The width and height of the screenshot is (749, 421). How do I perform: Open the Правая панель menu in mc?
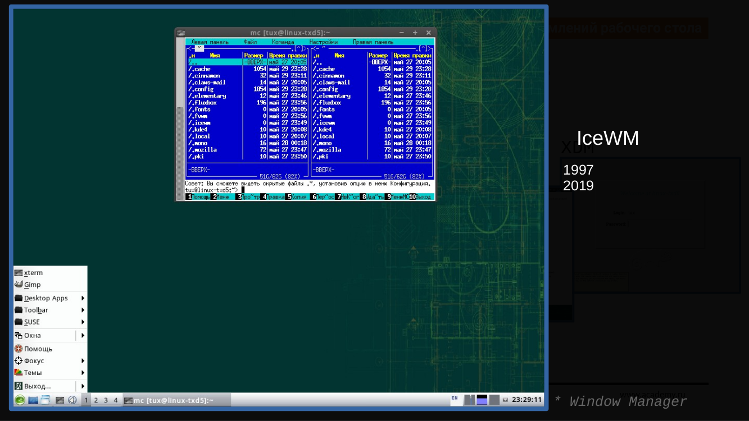(373, 42)
